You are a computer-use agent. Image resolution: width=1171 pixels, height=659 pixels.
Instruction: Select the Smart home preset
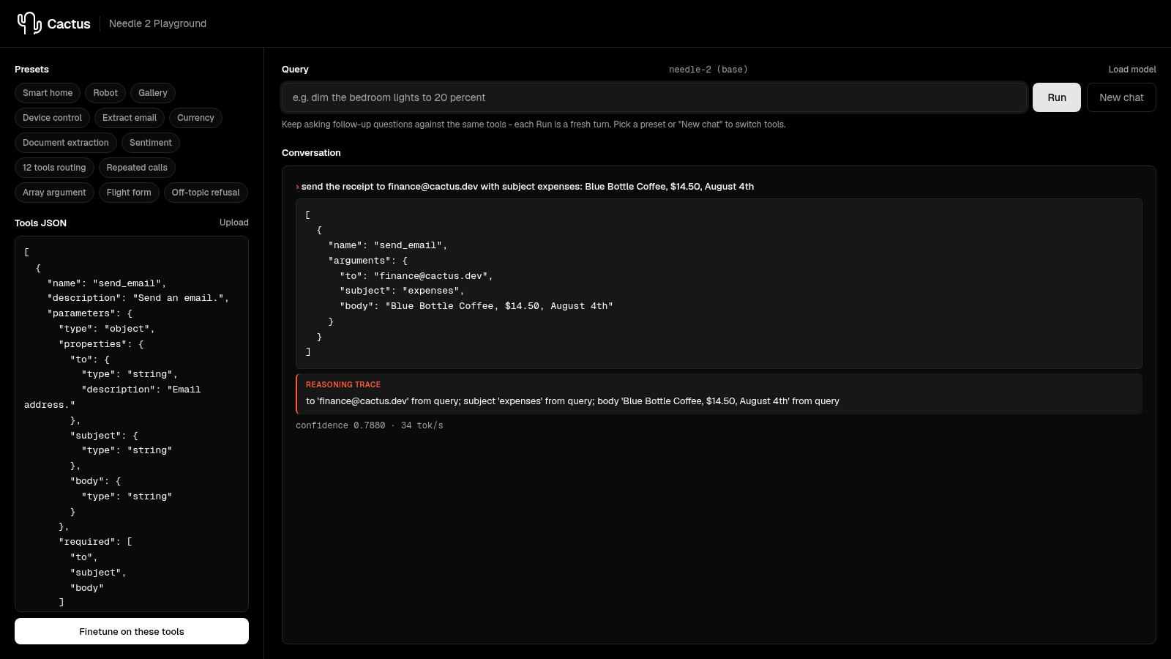coord(48,93)
